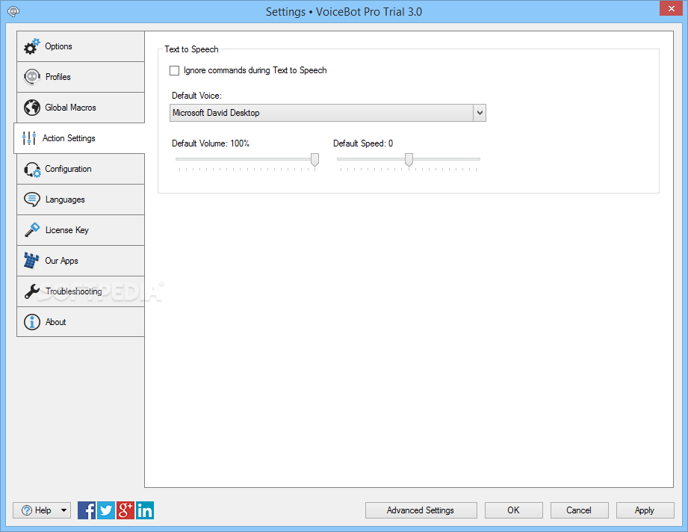Switch to the Languages tab
Viewport: 688px width, 532px height.
(x=81, y=199)
